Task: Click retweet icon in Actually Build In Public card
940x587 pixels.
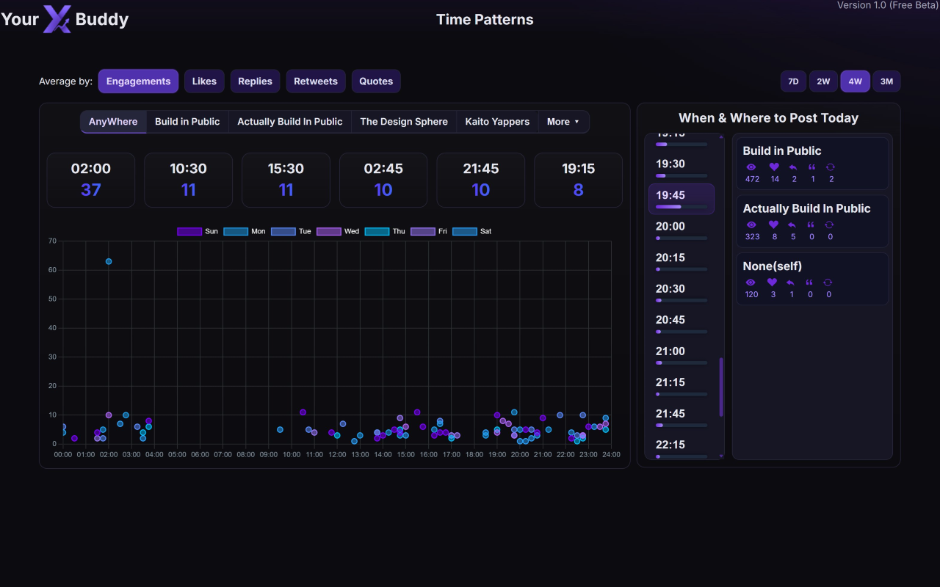Action: [x=828, y=225]
